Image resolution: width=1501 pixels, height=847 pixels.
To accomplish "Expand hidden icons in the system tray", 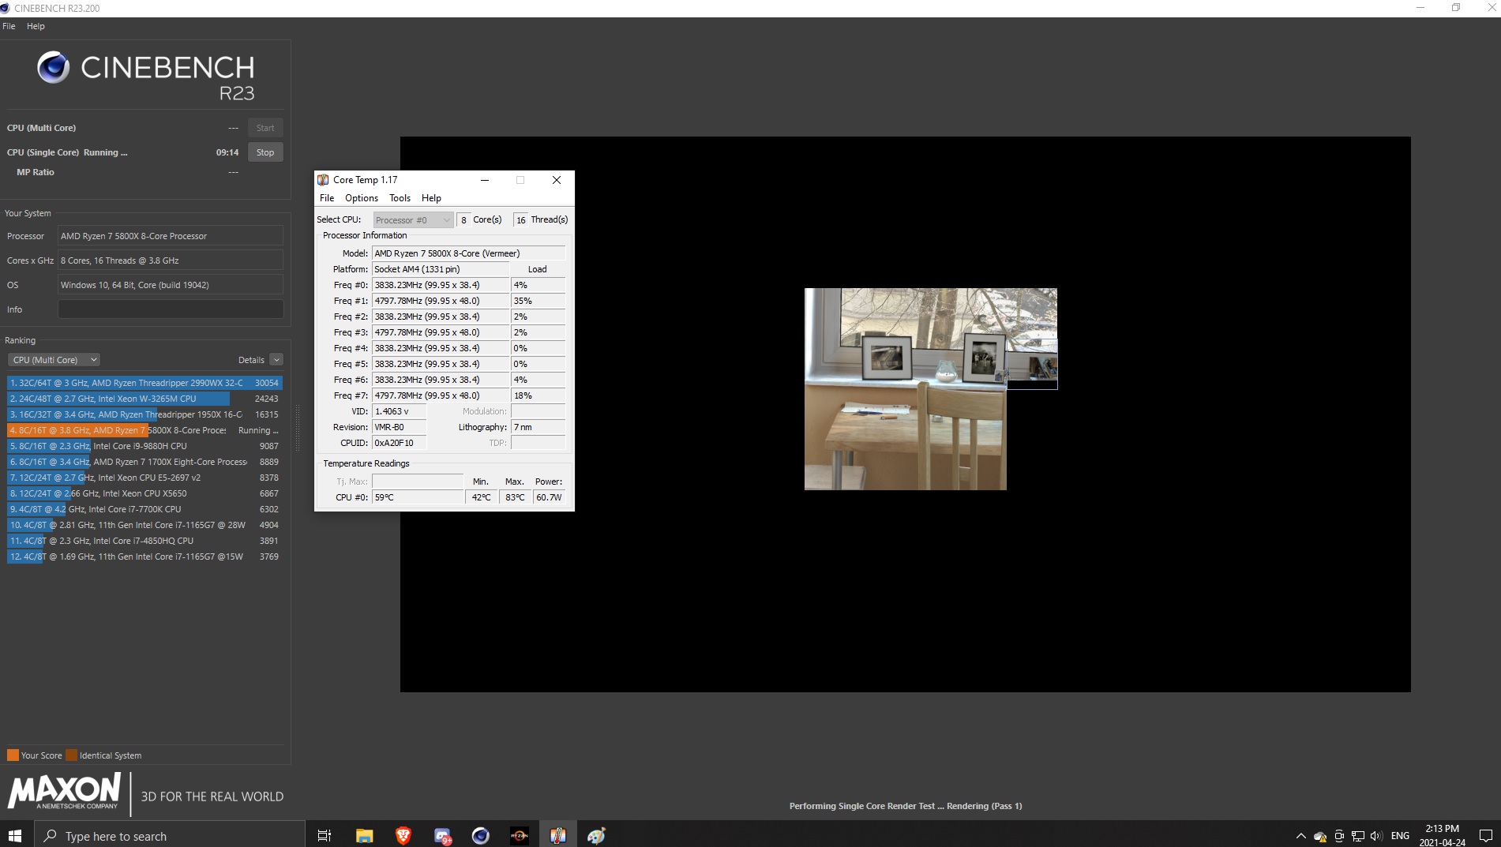I will [x=1300, y=835].
